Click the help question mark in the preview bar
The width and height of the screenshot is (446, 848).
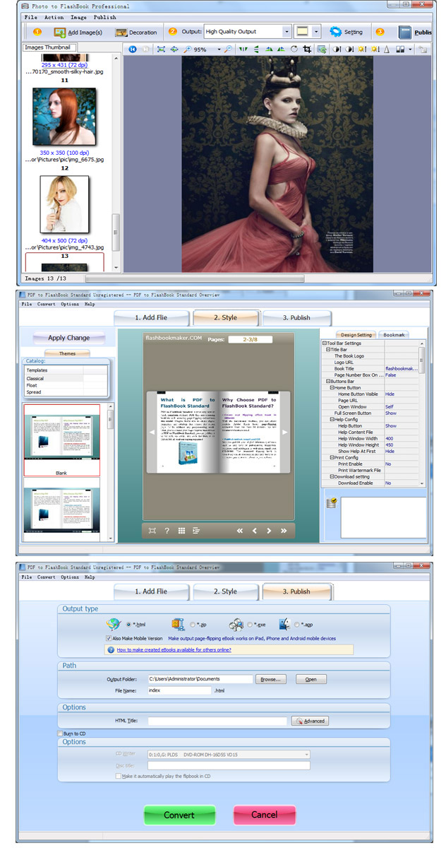coord(167,530)
